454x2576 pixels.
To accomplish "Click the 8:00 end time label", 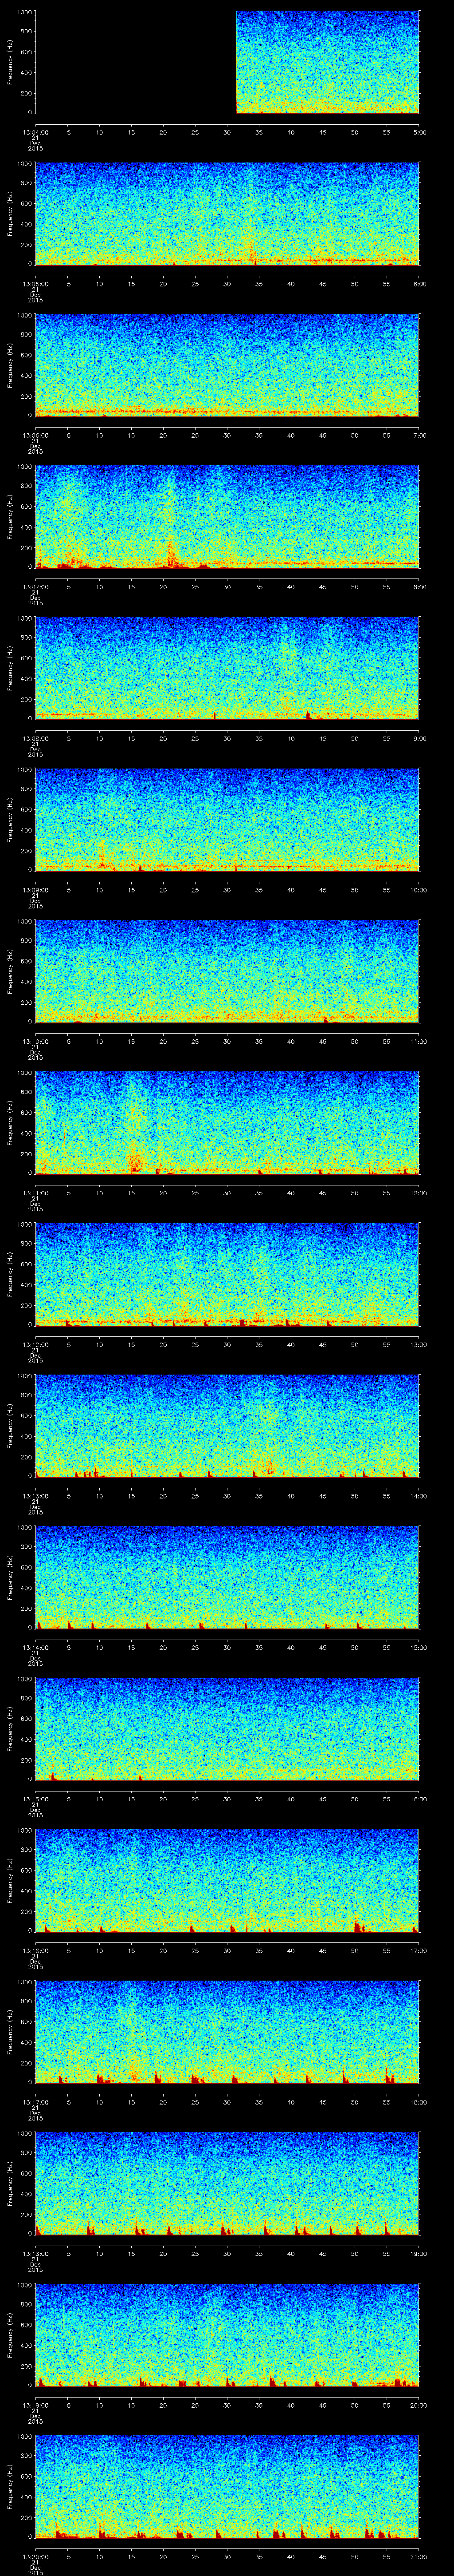I will pos(420,586).
